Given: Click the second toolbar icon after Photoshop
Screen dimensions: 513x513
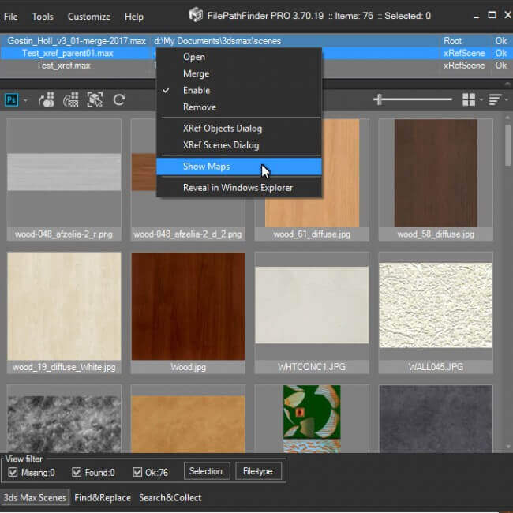Looking at the screenshot, I should pyautogui.click(x=47, y=99).
